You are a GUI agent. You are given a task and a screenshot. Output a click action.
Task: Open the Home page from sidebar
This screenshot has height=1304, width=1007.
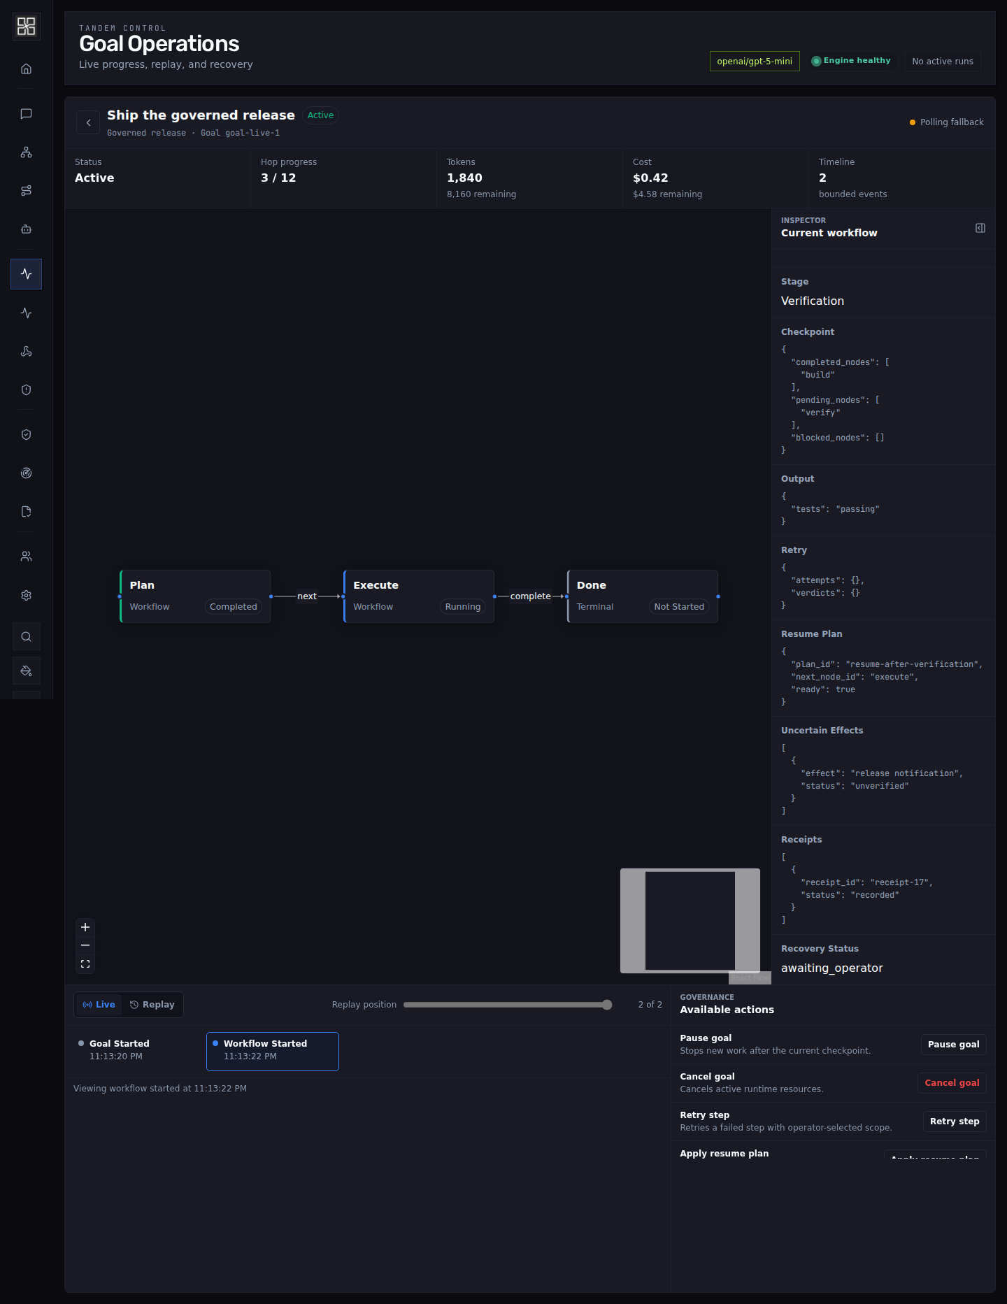coord(26,69)
